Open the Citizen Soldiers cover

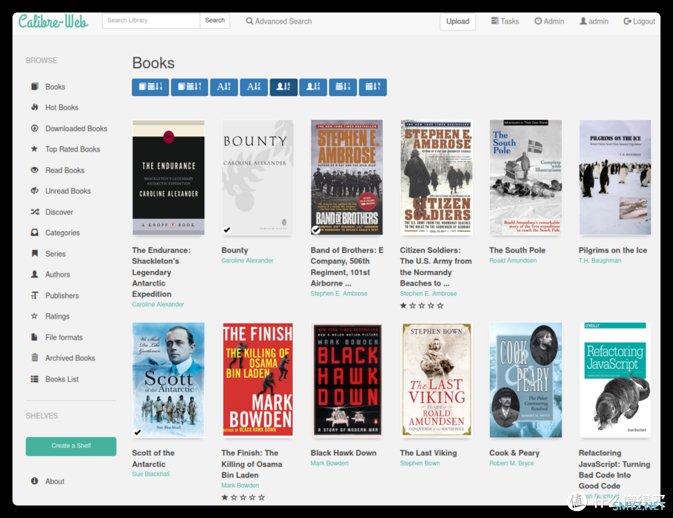(x=436, y=178)
